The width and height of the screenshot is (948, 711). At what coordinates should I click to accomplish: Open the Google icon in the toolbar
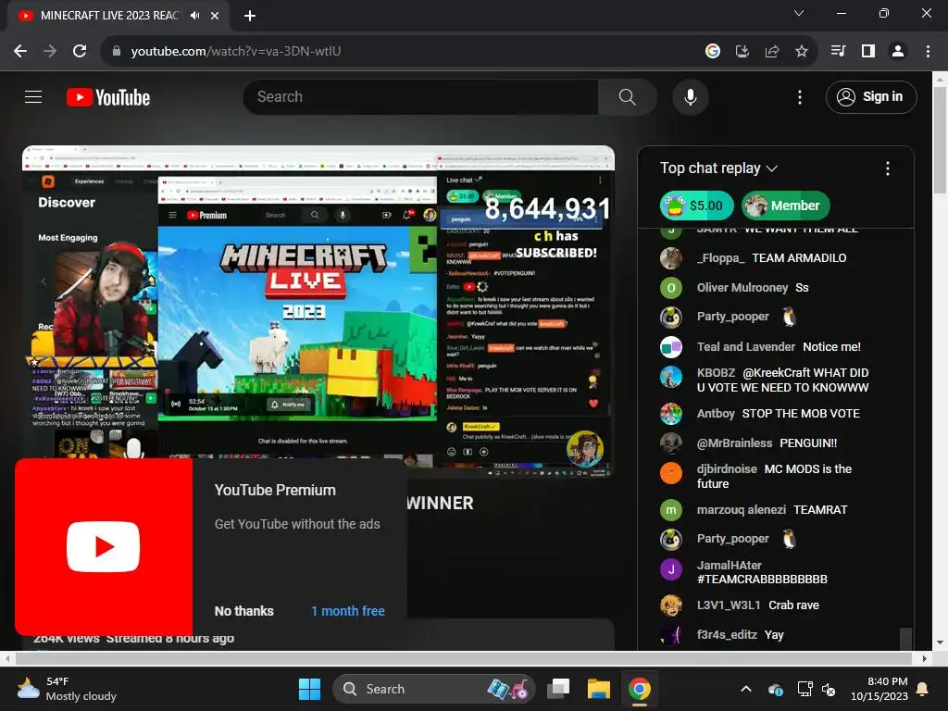(713, 52)
